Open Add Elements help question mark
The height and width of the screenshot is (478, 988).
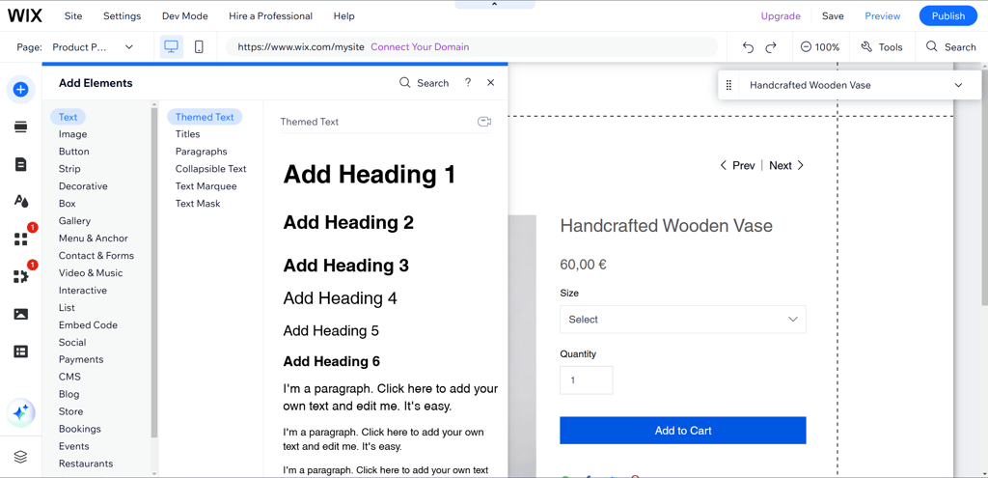[x=468, y=83]
